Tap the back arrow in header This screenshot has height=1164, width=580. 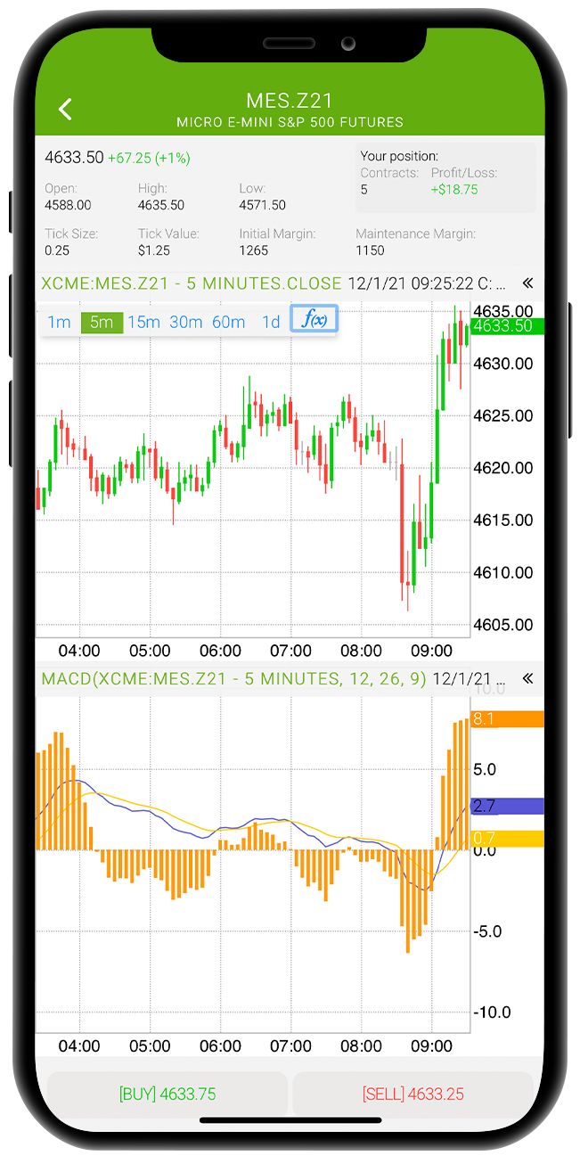65,110
